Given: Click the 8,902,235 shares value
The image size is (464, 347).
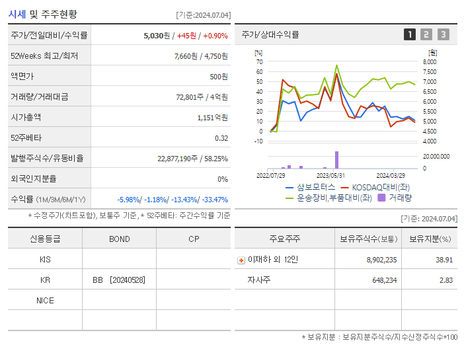Looking at the screenshot, I should tap(381, 260).
